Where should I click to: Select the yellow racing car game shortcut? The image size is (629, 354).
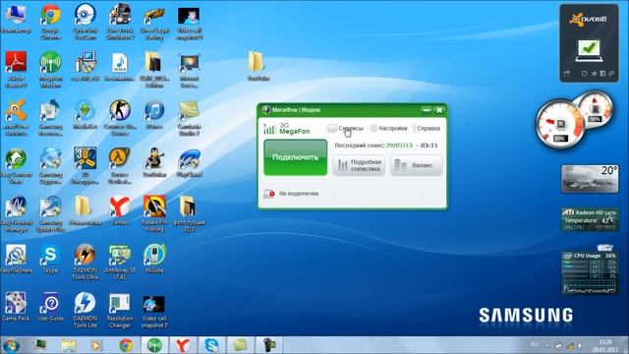[154, 22]
